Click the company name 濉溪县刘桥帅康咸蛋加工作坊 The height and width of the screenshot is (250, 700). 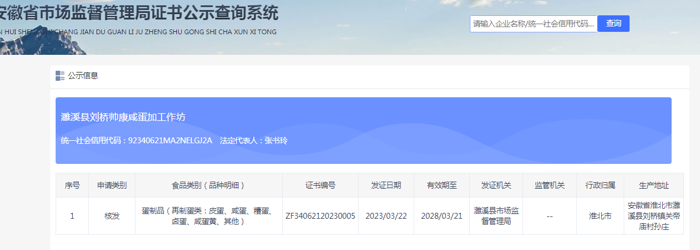(x=123, y=117)
